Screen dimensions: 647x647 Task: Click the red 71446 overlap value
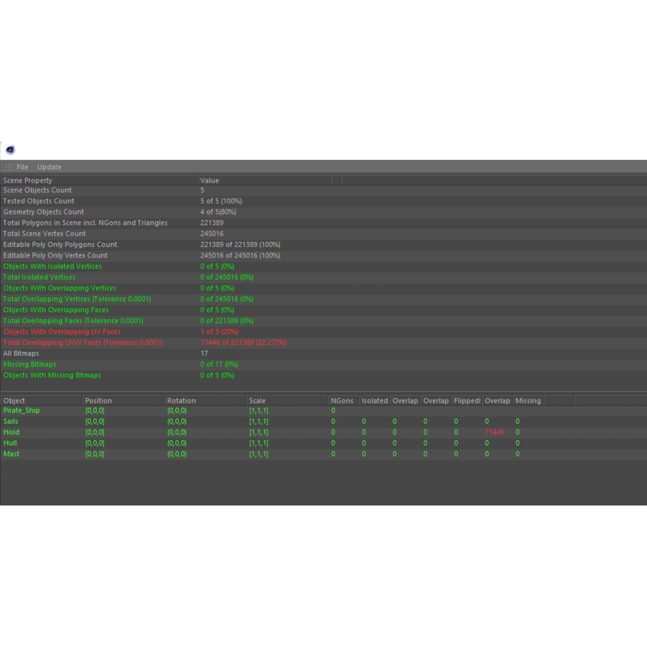pyautogui.click(x=494, y=432)
